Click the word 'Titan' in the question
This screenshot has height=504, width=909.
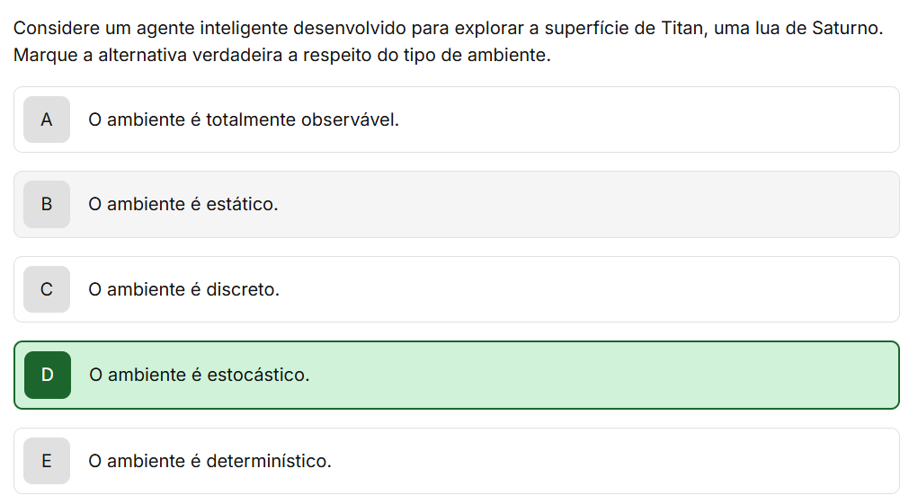(x=682, y=28)
